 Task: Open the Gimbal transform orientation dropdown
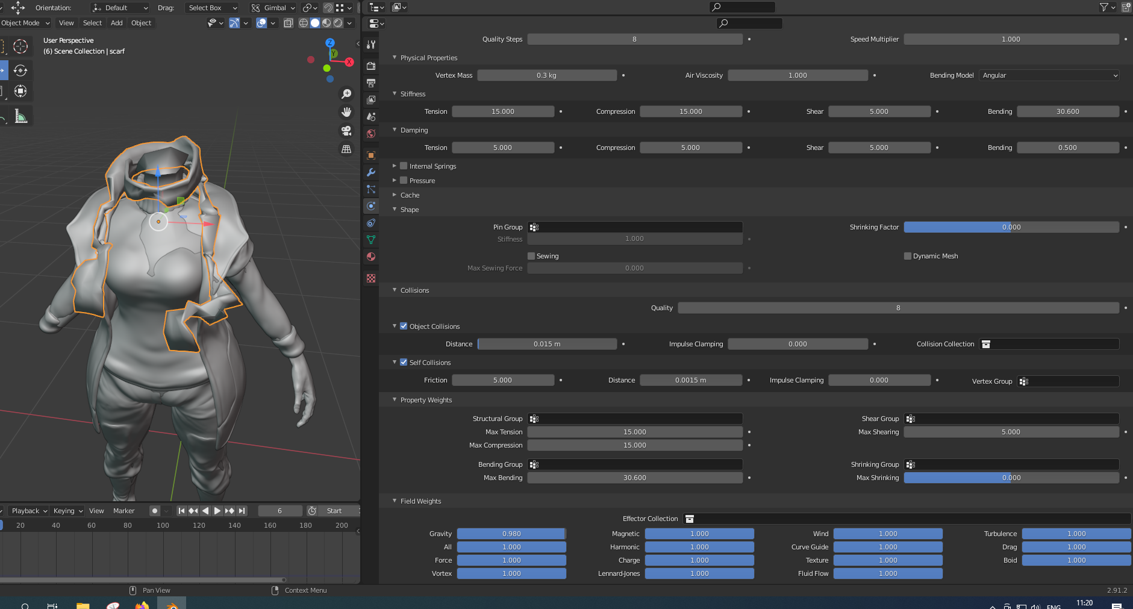(x=273, y=8)
